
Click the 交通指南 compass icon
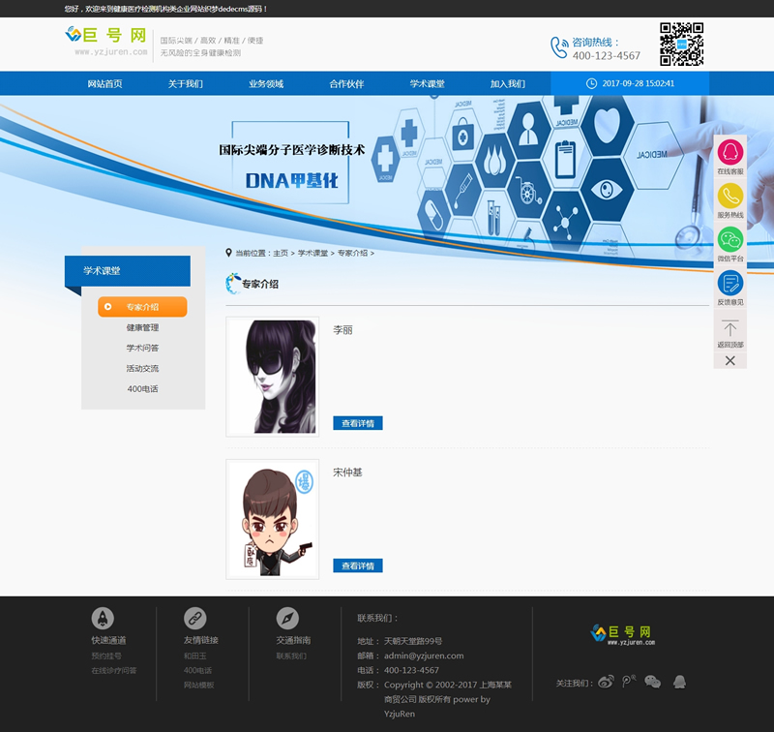[287, 618]
